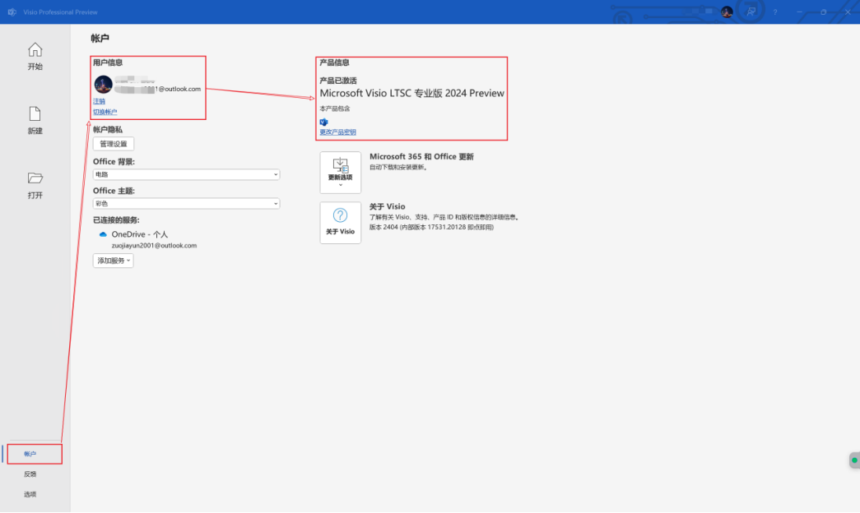Image resolution: width=860 pixels, height=513 pixels.
Task: Go to the 开始 home page icon
Action: 35,50
